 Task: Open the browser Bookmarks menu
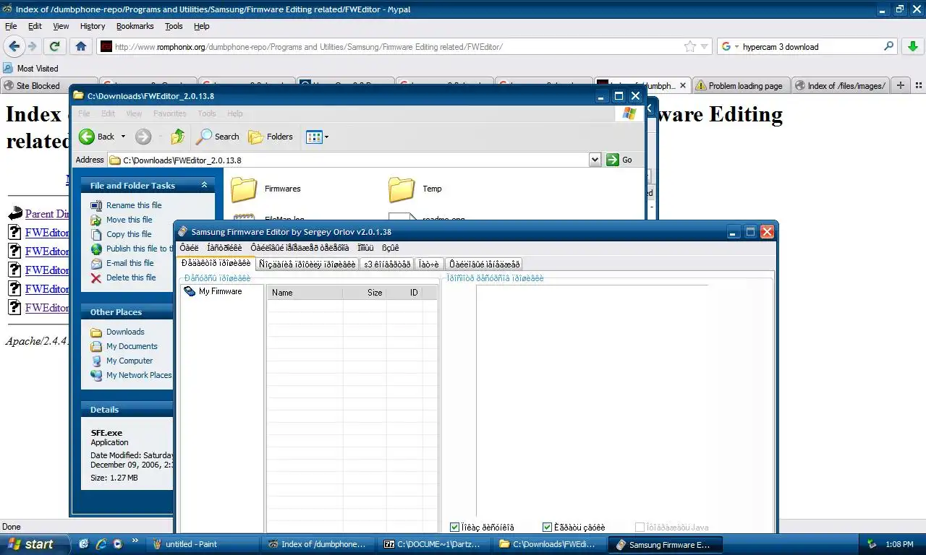click(135, 26)
